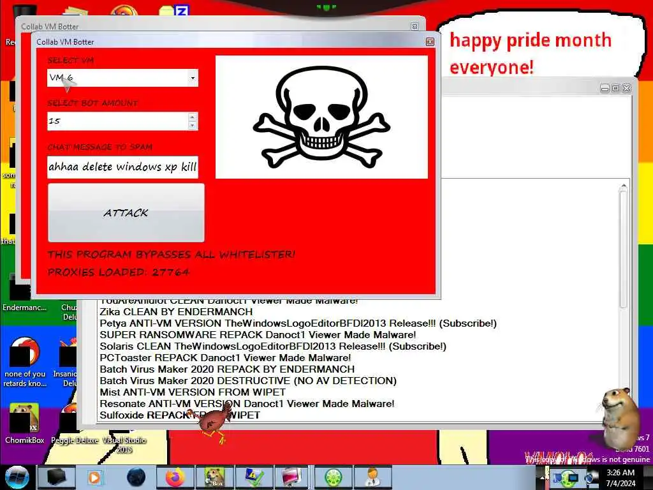Open the VM 6 combo box
This screenshot has width=653, height=490.
pyautogui.click(x=122, y=78)
